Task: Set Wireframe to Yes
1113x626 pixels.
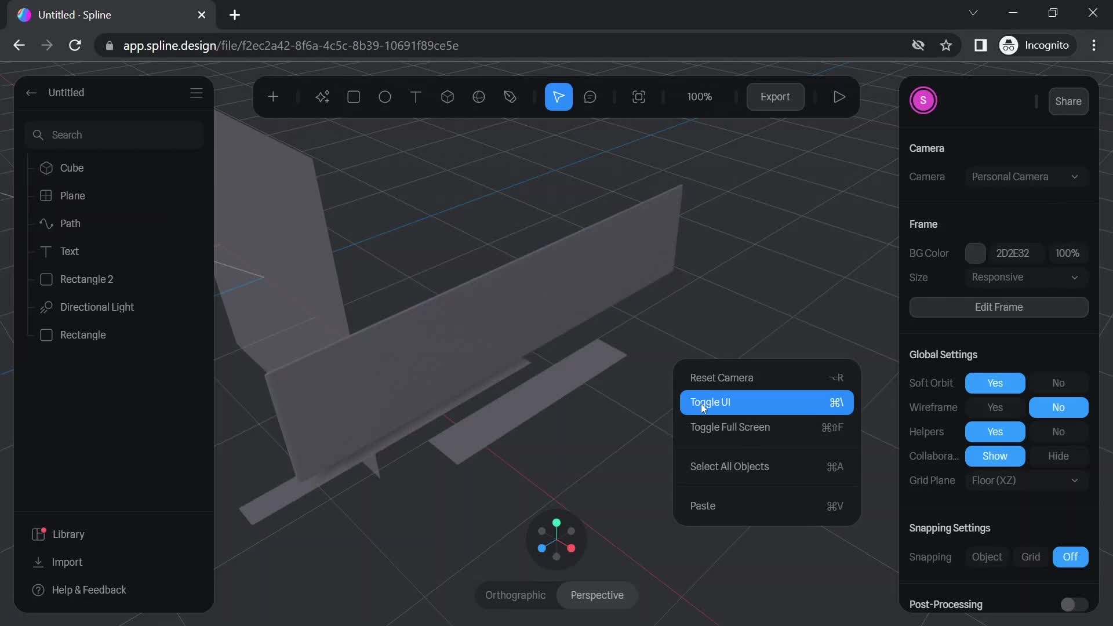Action: pyautogui.click(x=995, y=407)
